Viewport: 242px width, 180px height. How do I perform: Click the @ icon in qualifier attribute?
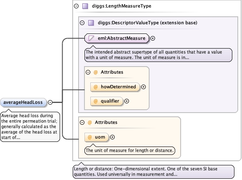pyautogui.click(x=96, y=101)
